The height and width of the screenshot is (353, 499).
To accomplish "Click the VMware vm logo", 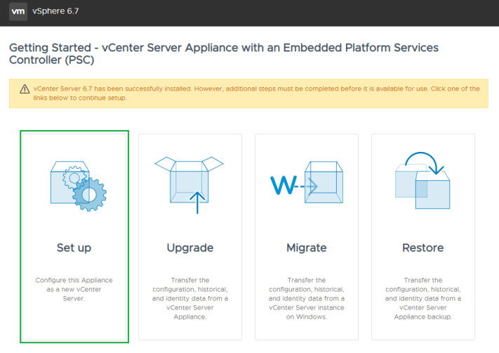I will tap(19, 13).
